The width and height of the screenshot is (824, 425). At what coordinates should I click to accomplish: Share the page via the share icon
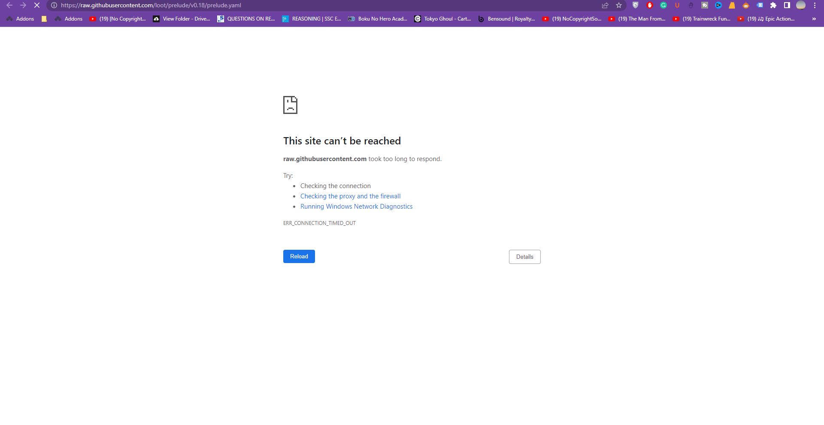(x=605, y=5)
